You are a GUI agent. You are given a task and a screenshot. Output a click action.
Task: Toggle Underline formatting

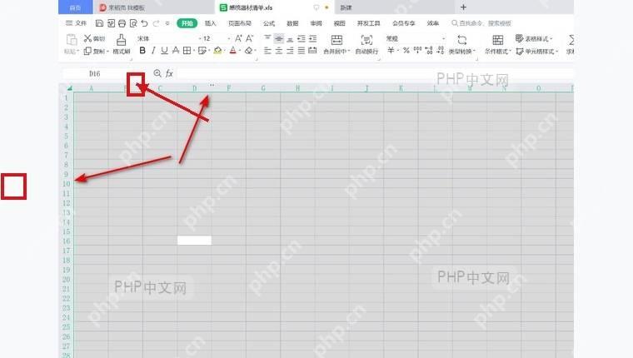click(164, 51)
